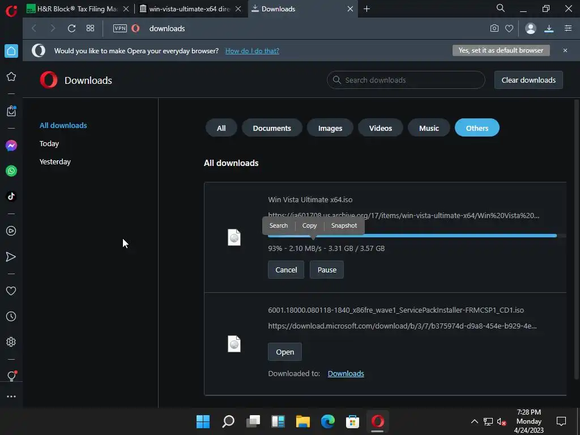The height and width of the screenshot is (435, 580).
Task: Open the ServicePackInstaller iso file
Action: [x=285, y=352]
